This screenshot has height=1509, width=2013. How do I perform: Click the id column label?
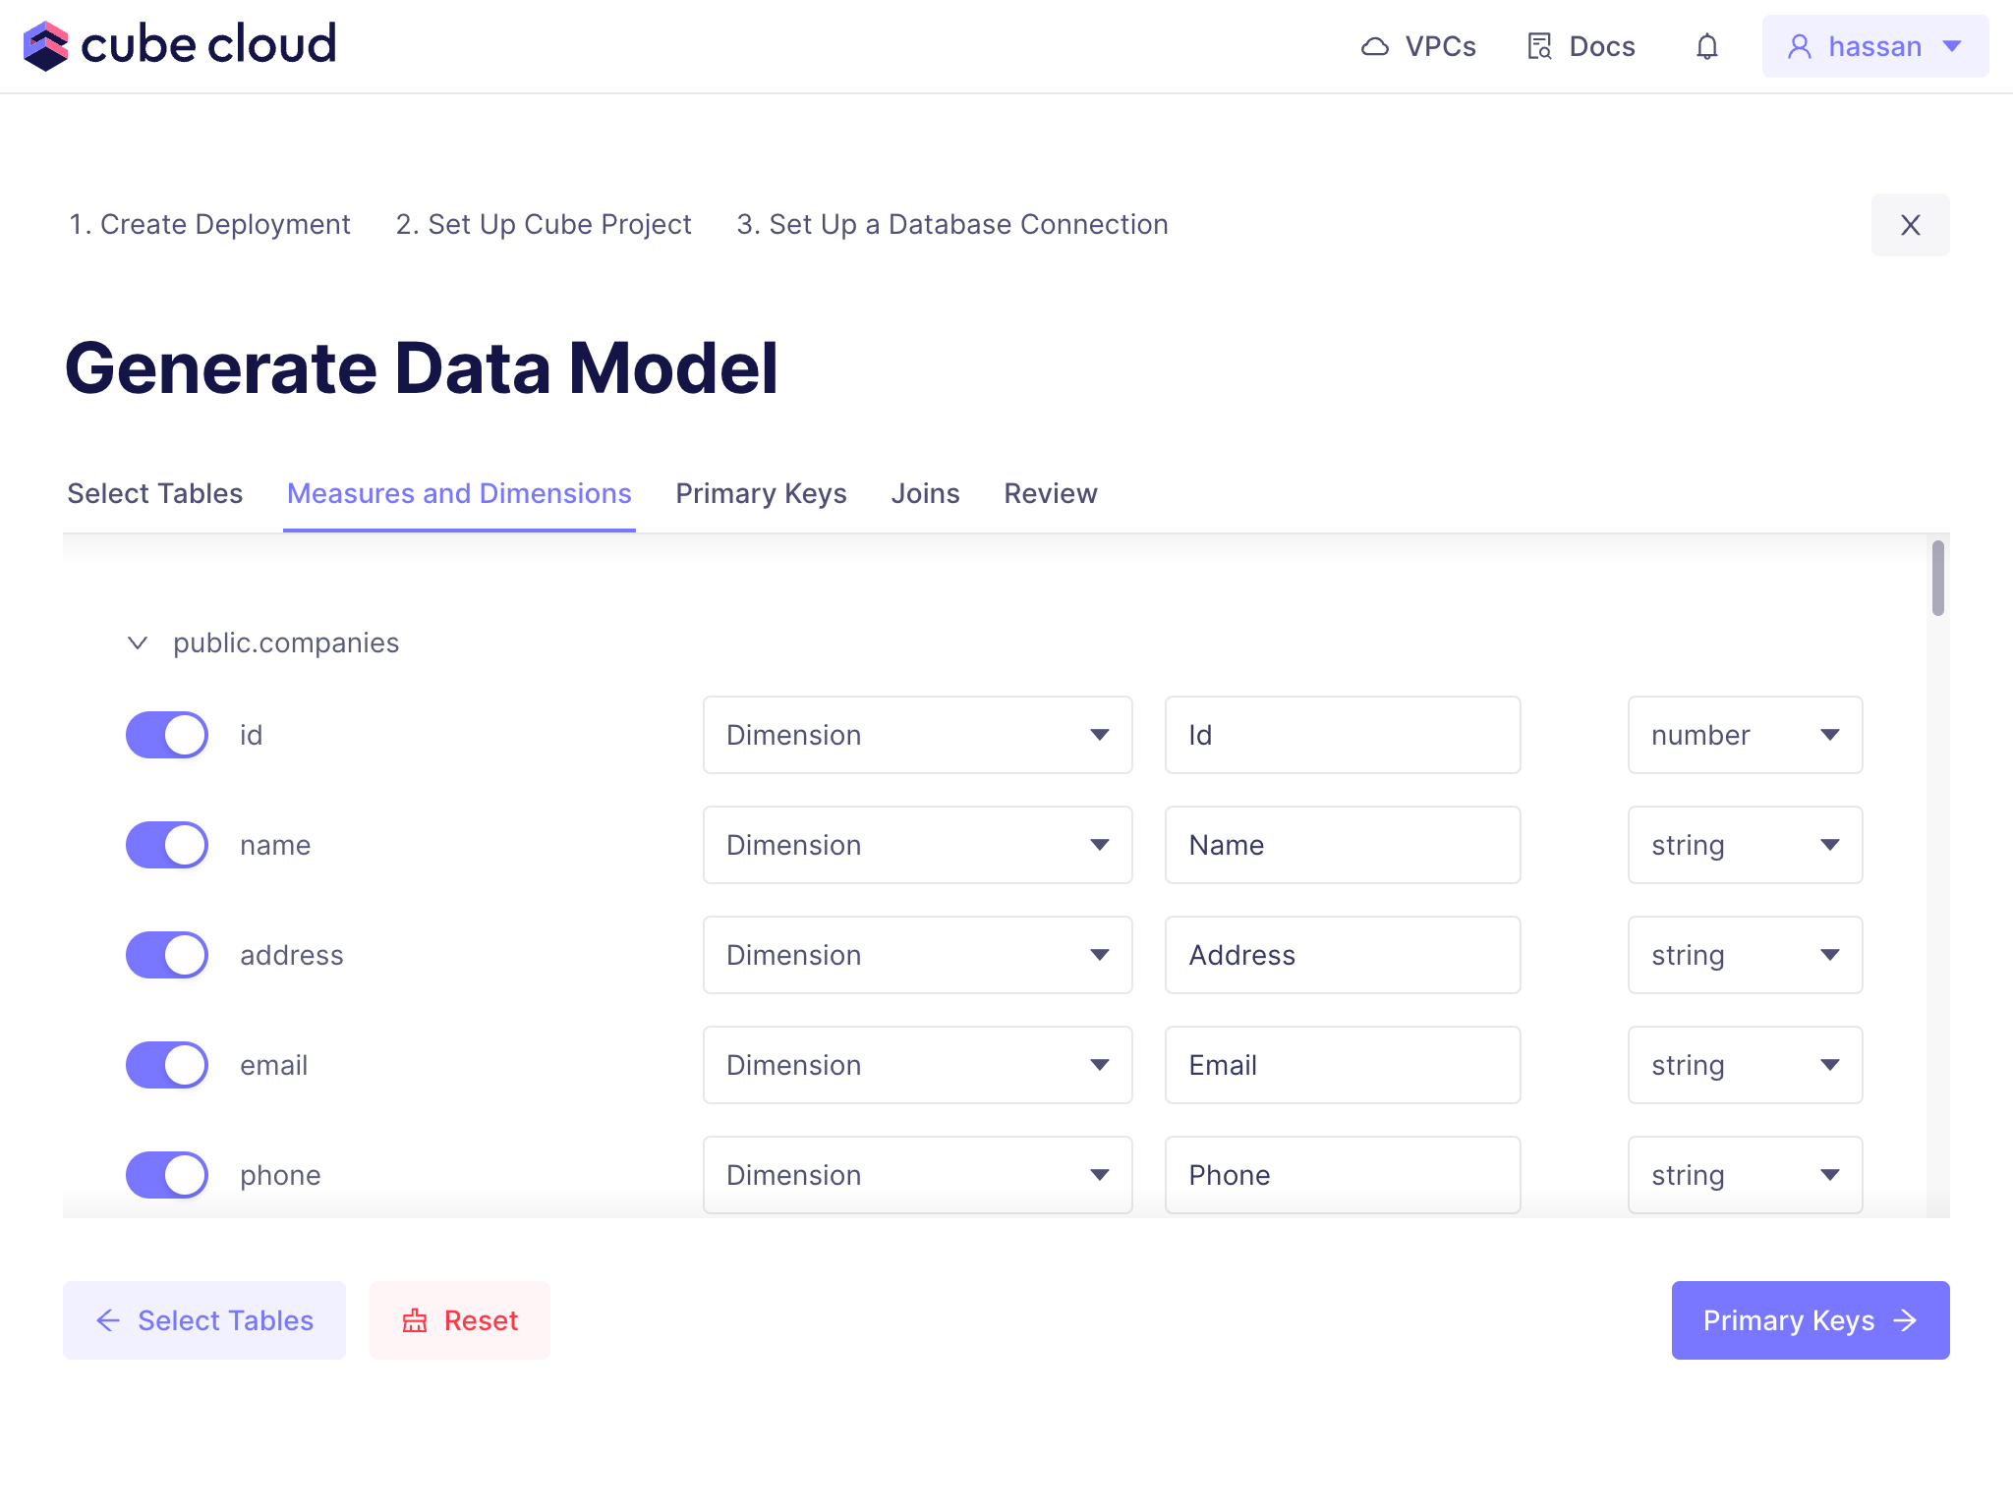(252, 735)
